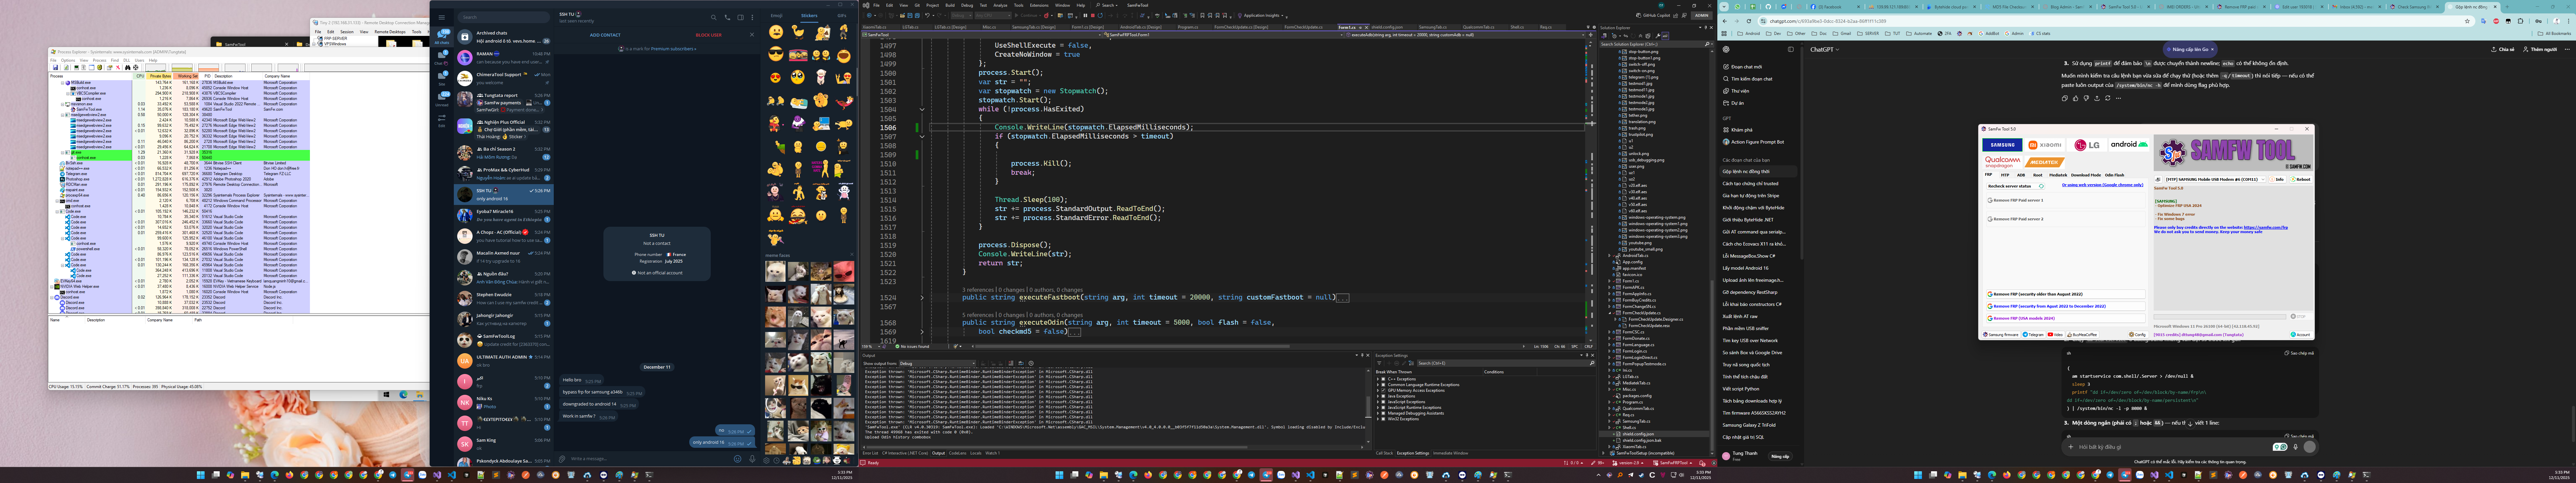Toggle the Java Exceptions checkbox
Viewport: 2576px width, 483px height.
click(1383, 396)
